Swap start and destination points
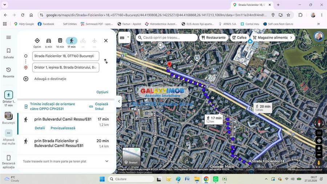The image size is (327, 184). coord(106,61)
